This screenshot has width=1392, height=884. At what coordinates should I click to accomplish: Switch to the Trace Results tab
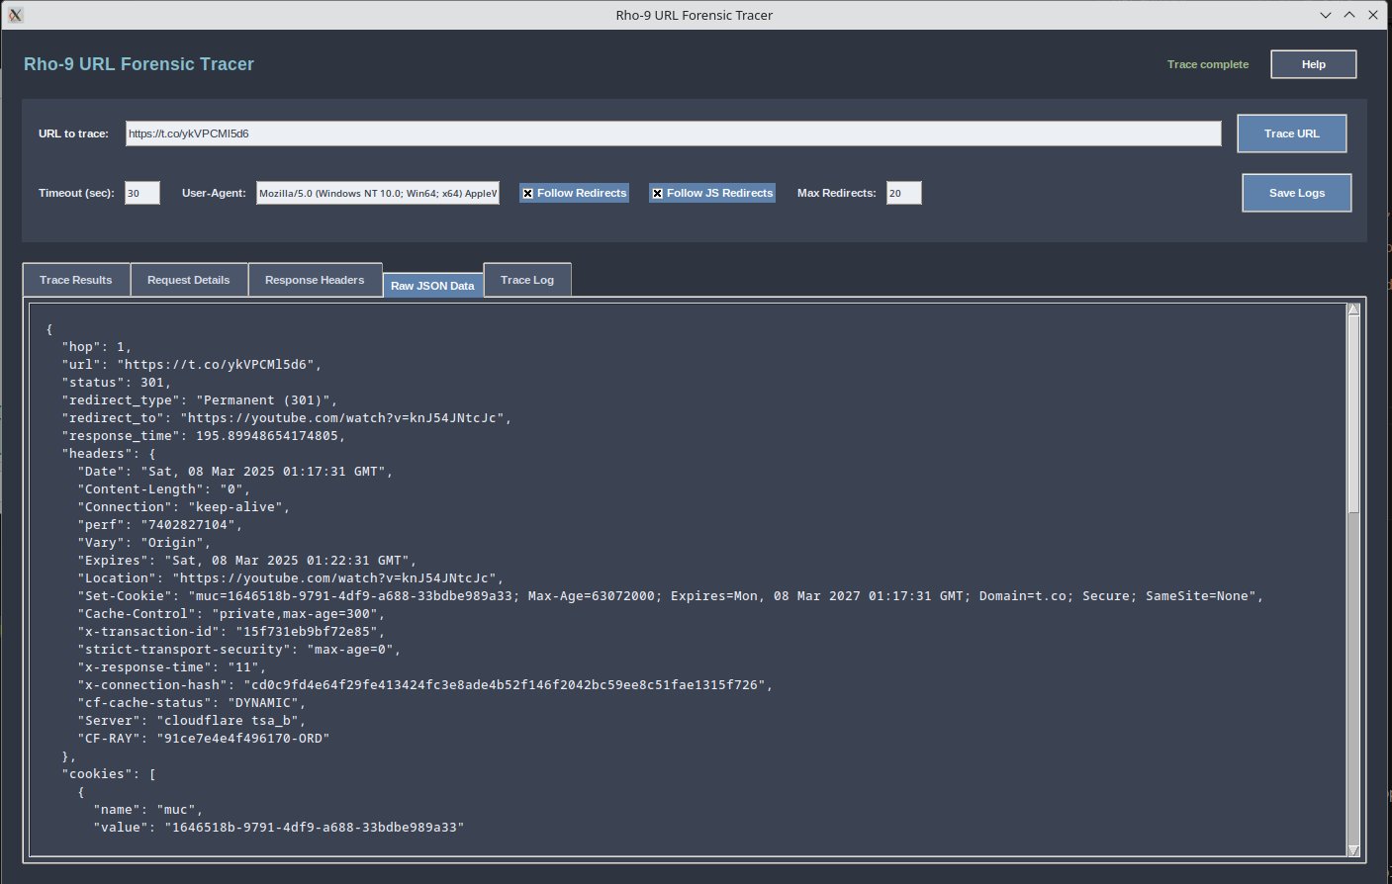pos(75,279)
